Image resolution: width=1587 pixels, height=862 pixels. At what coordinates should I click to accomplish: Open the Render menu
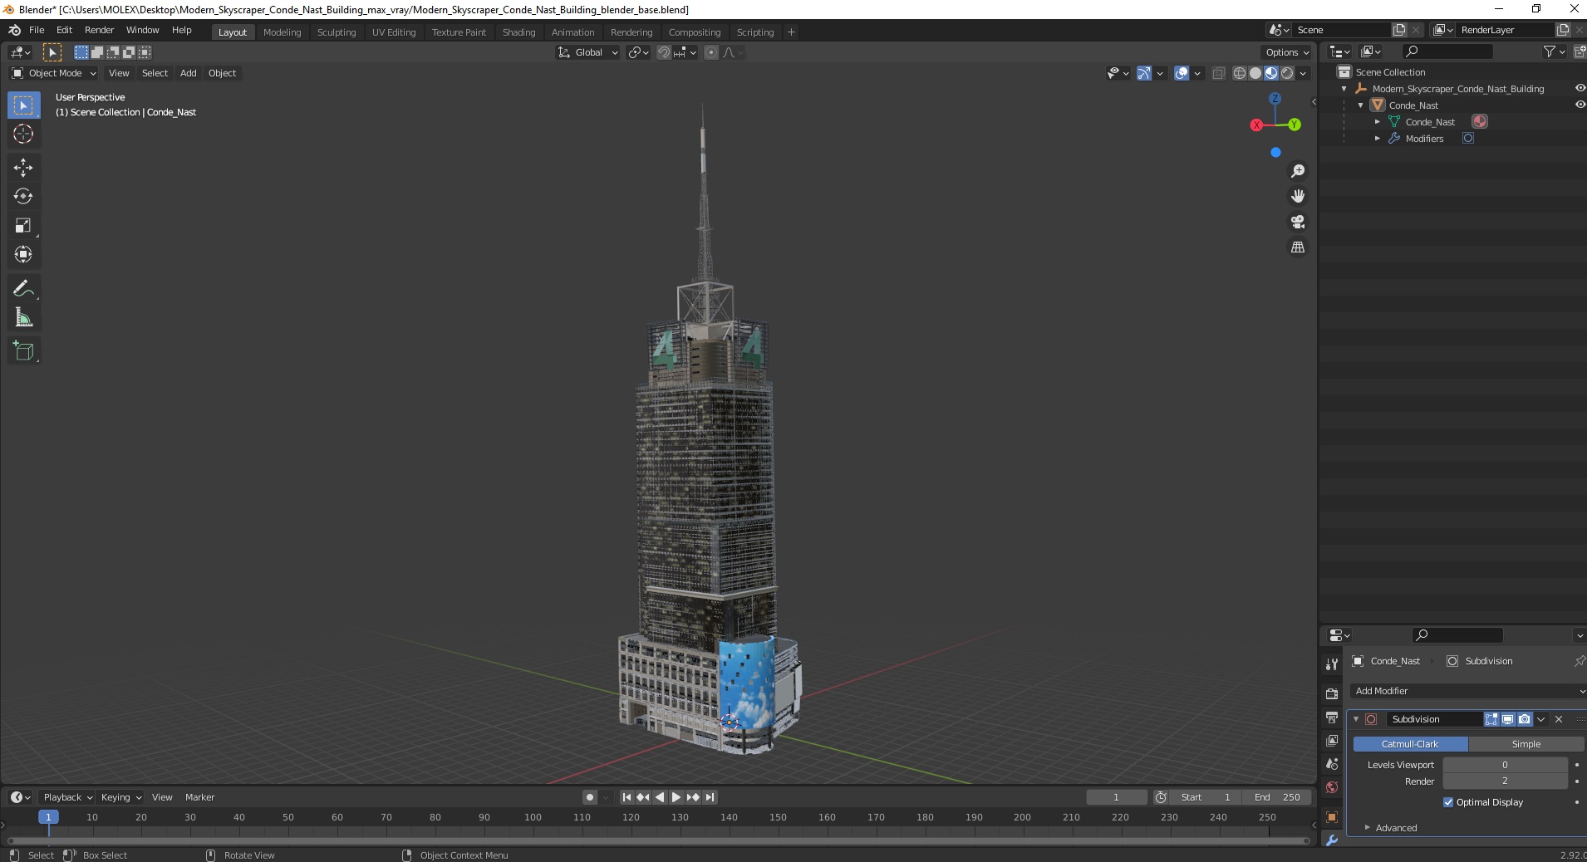coord(99,30)
